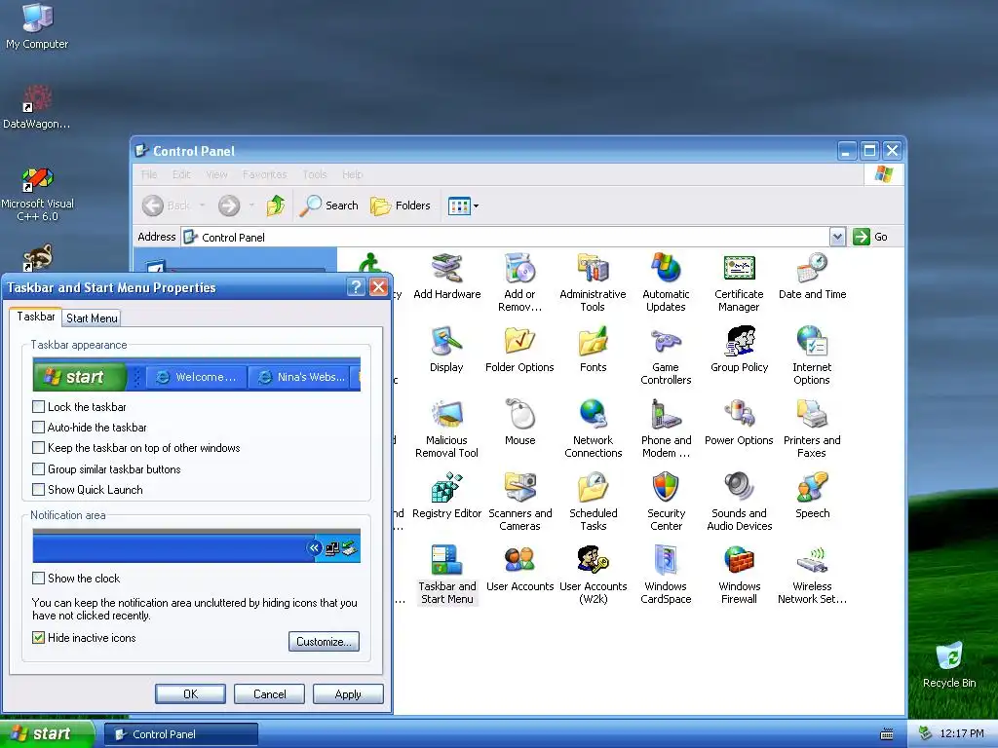Open Network Connections icon

point(593,429)
